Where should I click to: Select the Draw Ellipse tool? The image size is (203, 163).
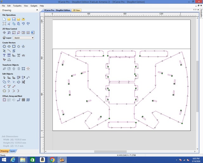(x=9, y=46)
